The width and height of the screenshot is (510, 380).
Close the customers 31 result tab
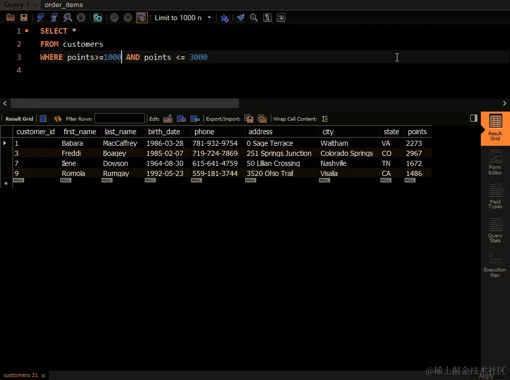(x=43, y=375)
